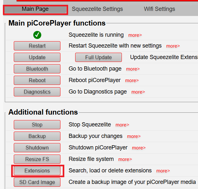Click the SD Card Image button
The image size is (198, 189).
coord(37,182)
